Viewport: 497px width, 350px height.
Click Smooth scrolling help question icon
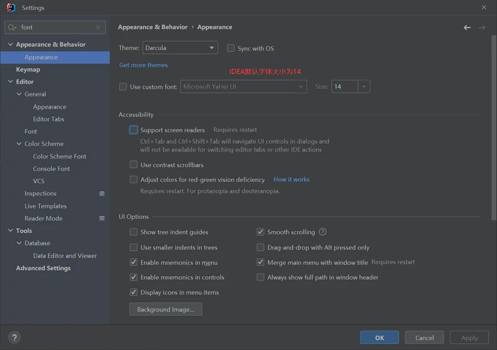322,232
